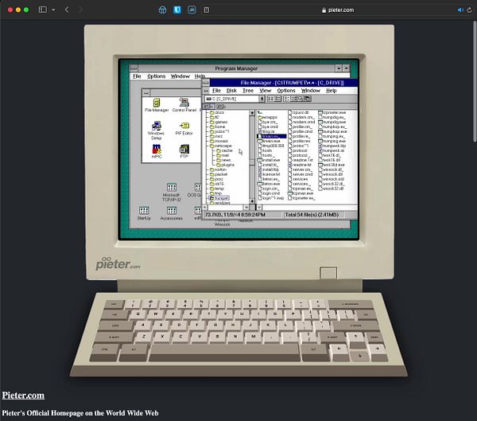Click the all file details toolbar icon

[x=277, y=99]
